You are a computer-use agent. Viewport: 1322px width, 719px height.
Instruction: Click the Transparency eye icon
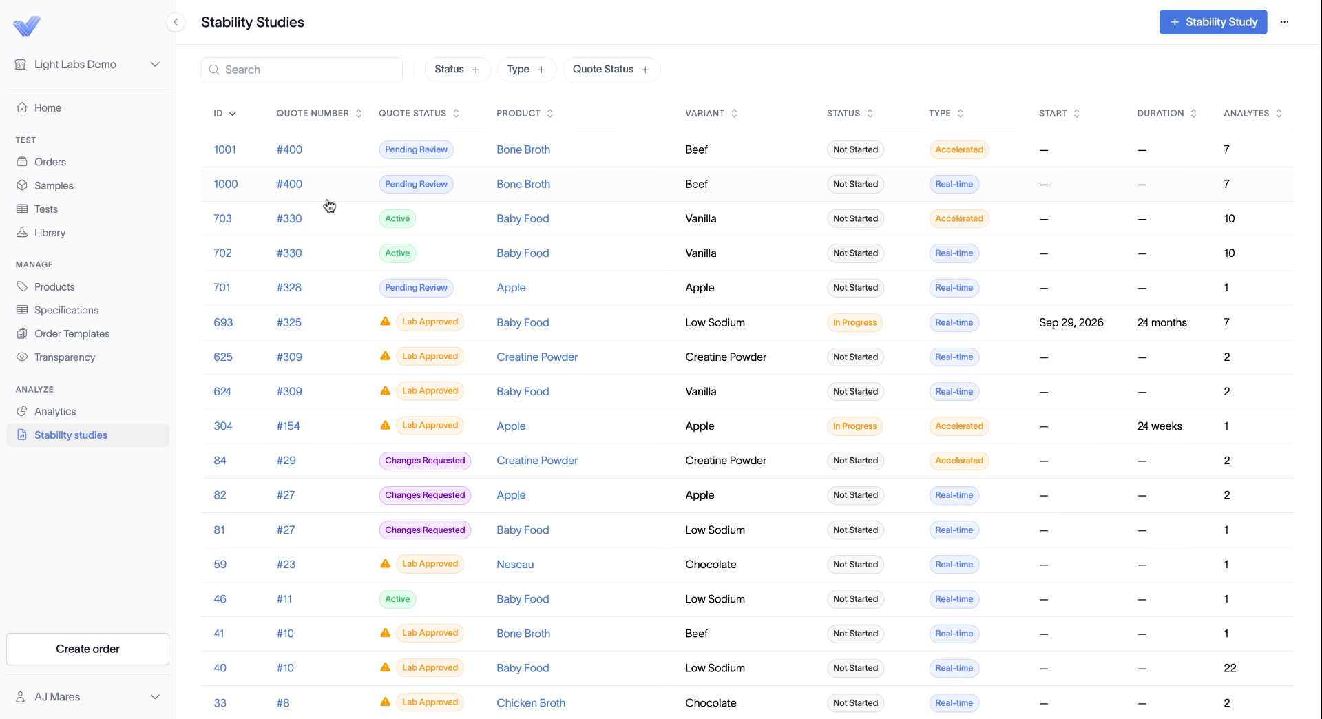[22, 357]
